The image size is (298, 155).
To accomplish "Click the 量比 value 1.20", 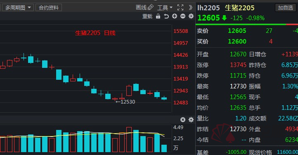I will [x=241, y=118].
